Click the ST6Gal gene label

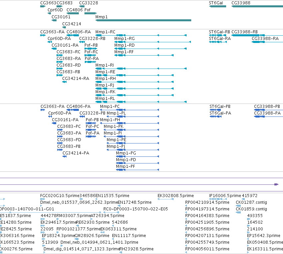click(x=216, y=3)
